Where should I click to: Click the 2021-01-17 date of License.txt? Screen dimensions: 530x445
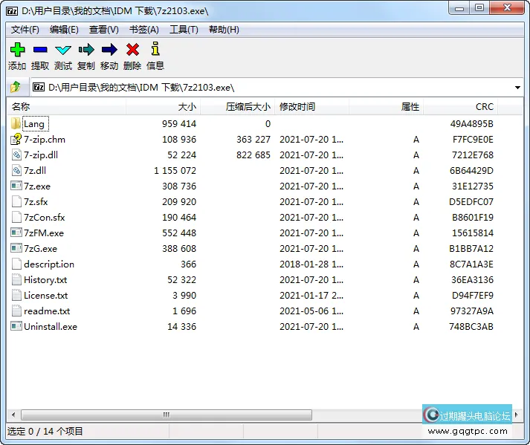(x=311, y=296)
